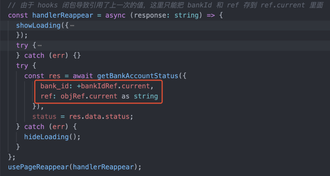Click the string type after the as keyword
Viewport: 330px width, 176px height.
coord(146,96)
